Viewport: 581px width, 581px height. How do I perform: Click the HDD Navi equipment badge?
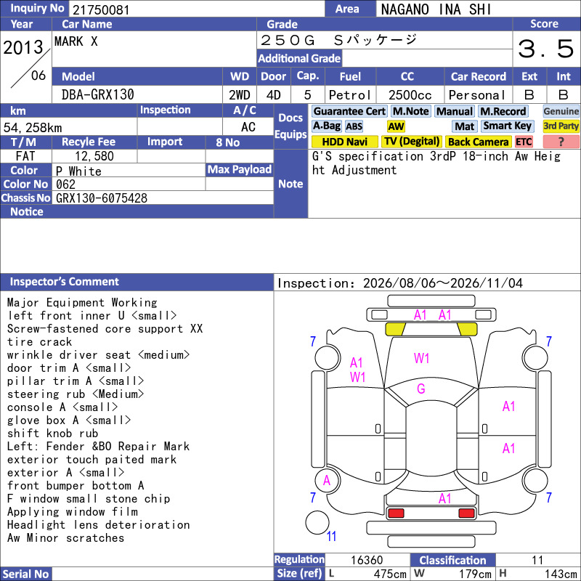[344, 142]
